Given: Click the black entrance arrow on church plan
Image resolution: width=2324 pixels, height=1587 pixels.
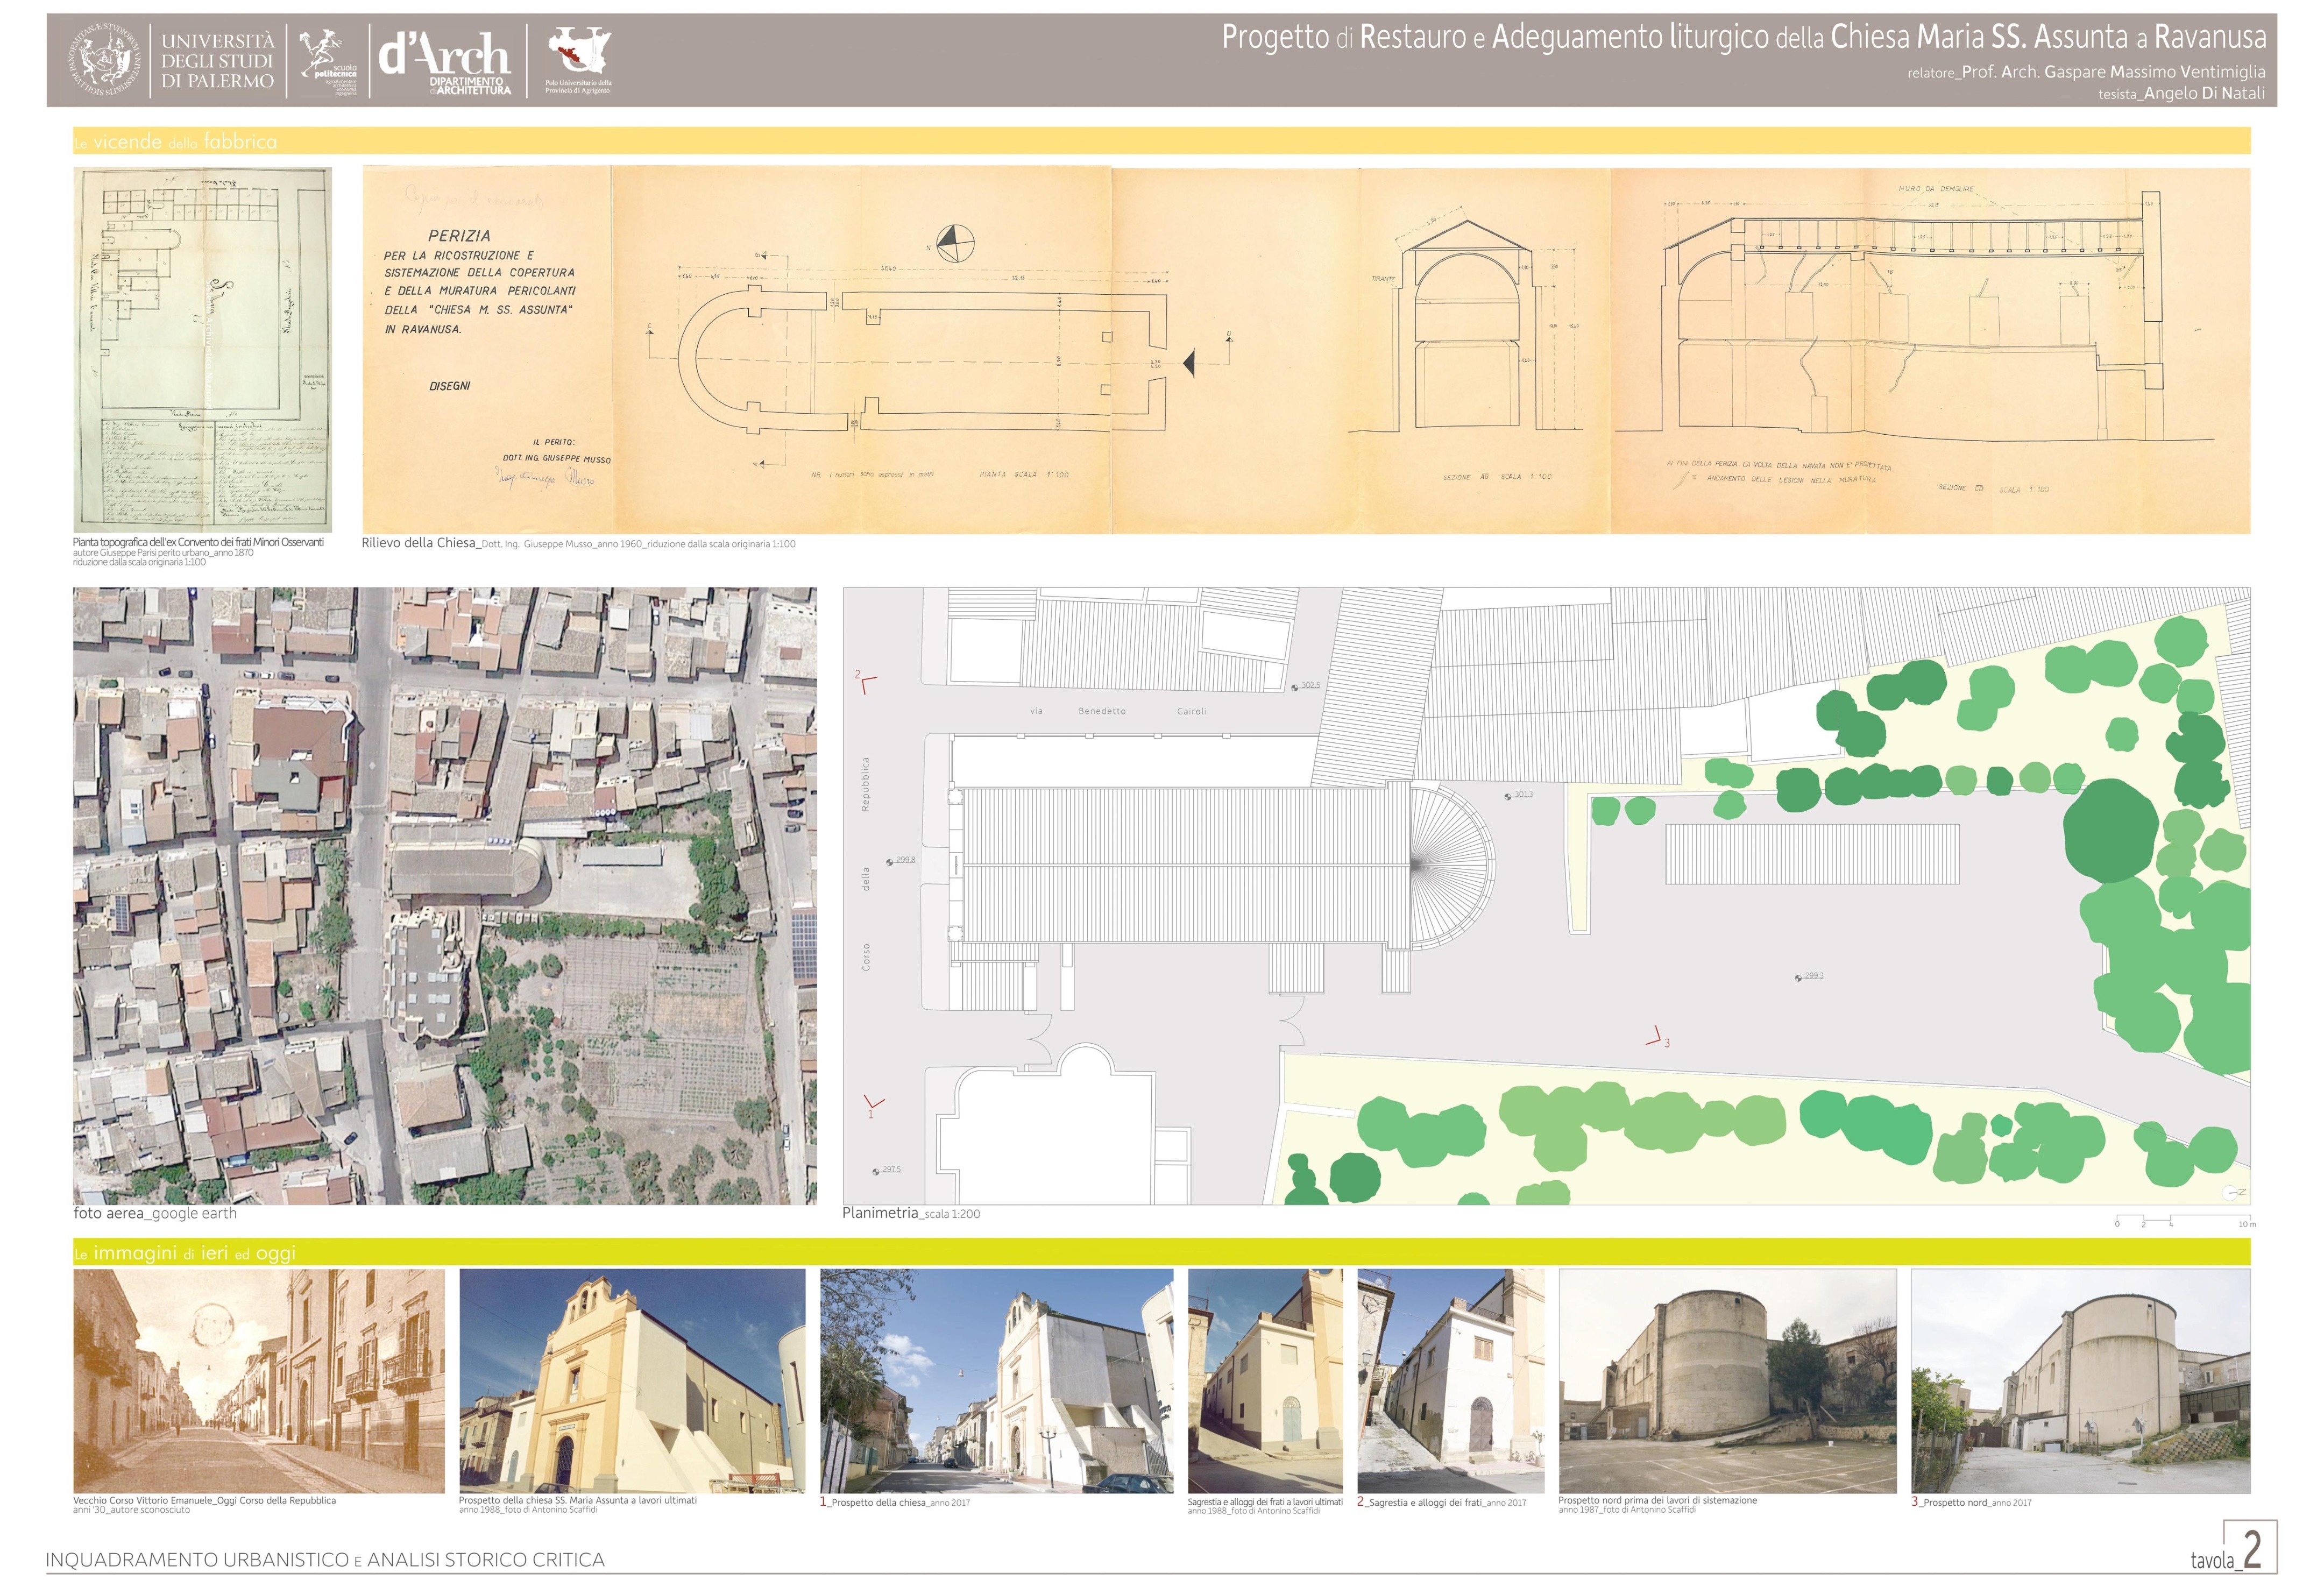Looking at the screenshot, I should [x=1188, y=364].
